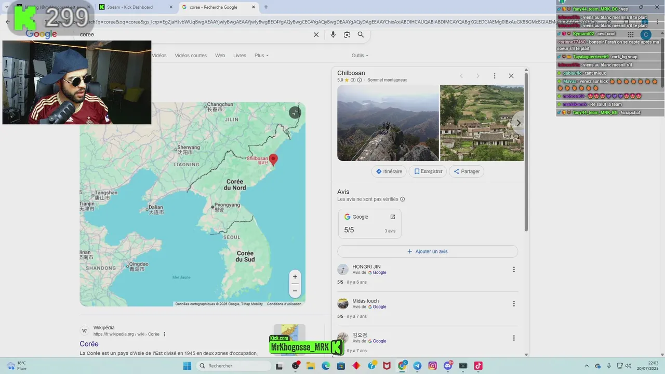Close the Chilbosan place panel
Image resolution: width=665 pixels, height=374 pixels.
point(511,76)
